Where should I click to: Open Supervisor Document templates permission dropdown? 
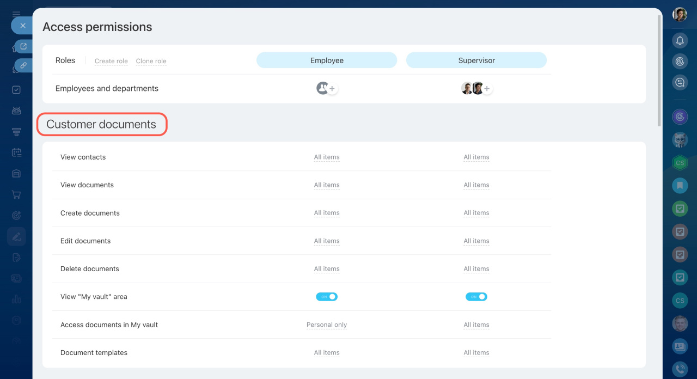(x=476, y=353)
